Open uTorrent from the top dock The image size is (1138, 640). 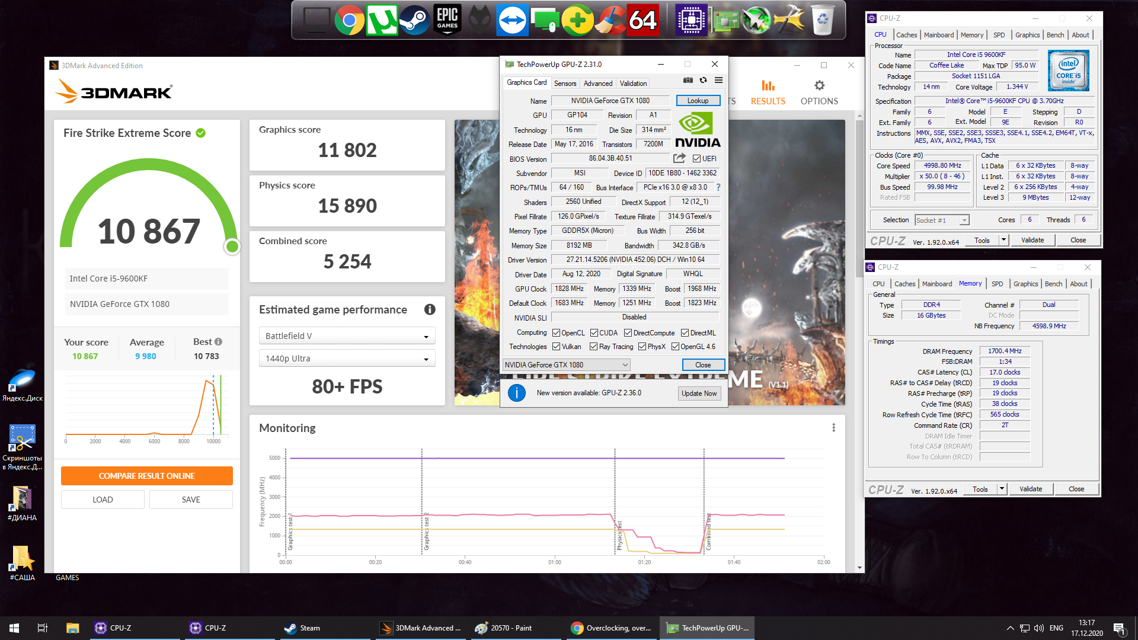(x=381, y=21)
